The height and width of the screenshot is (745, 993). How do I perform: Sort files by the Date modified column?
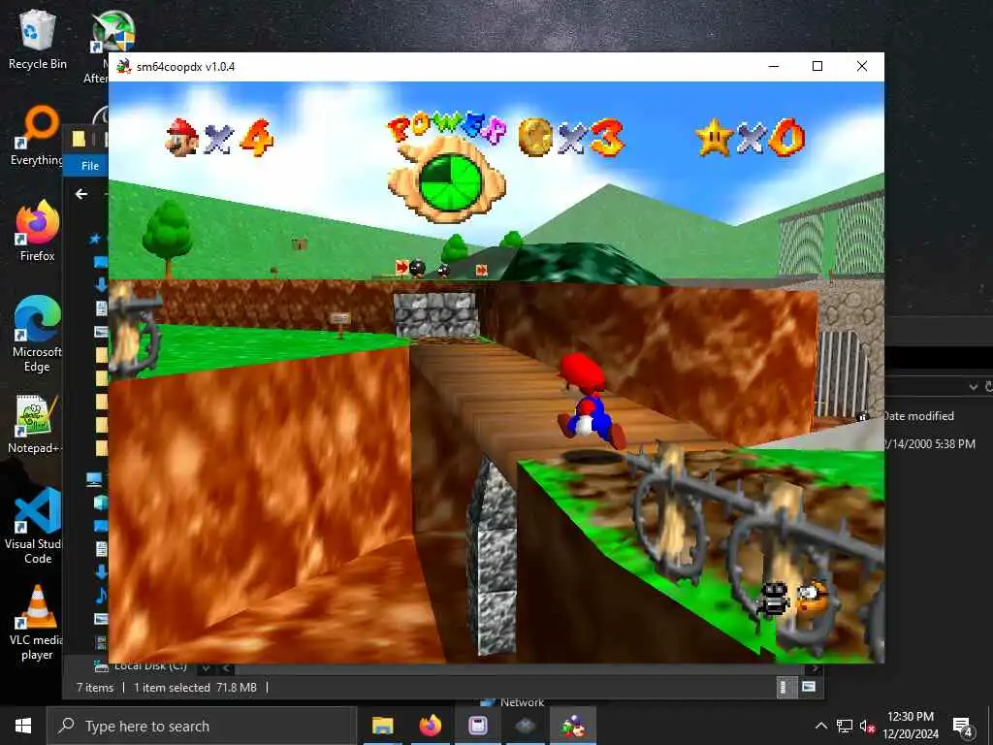[918, 416]
